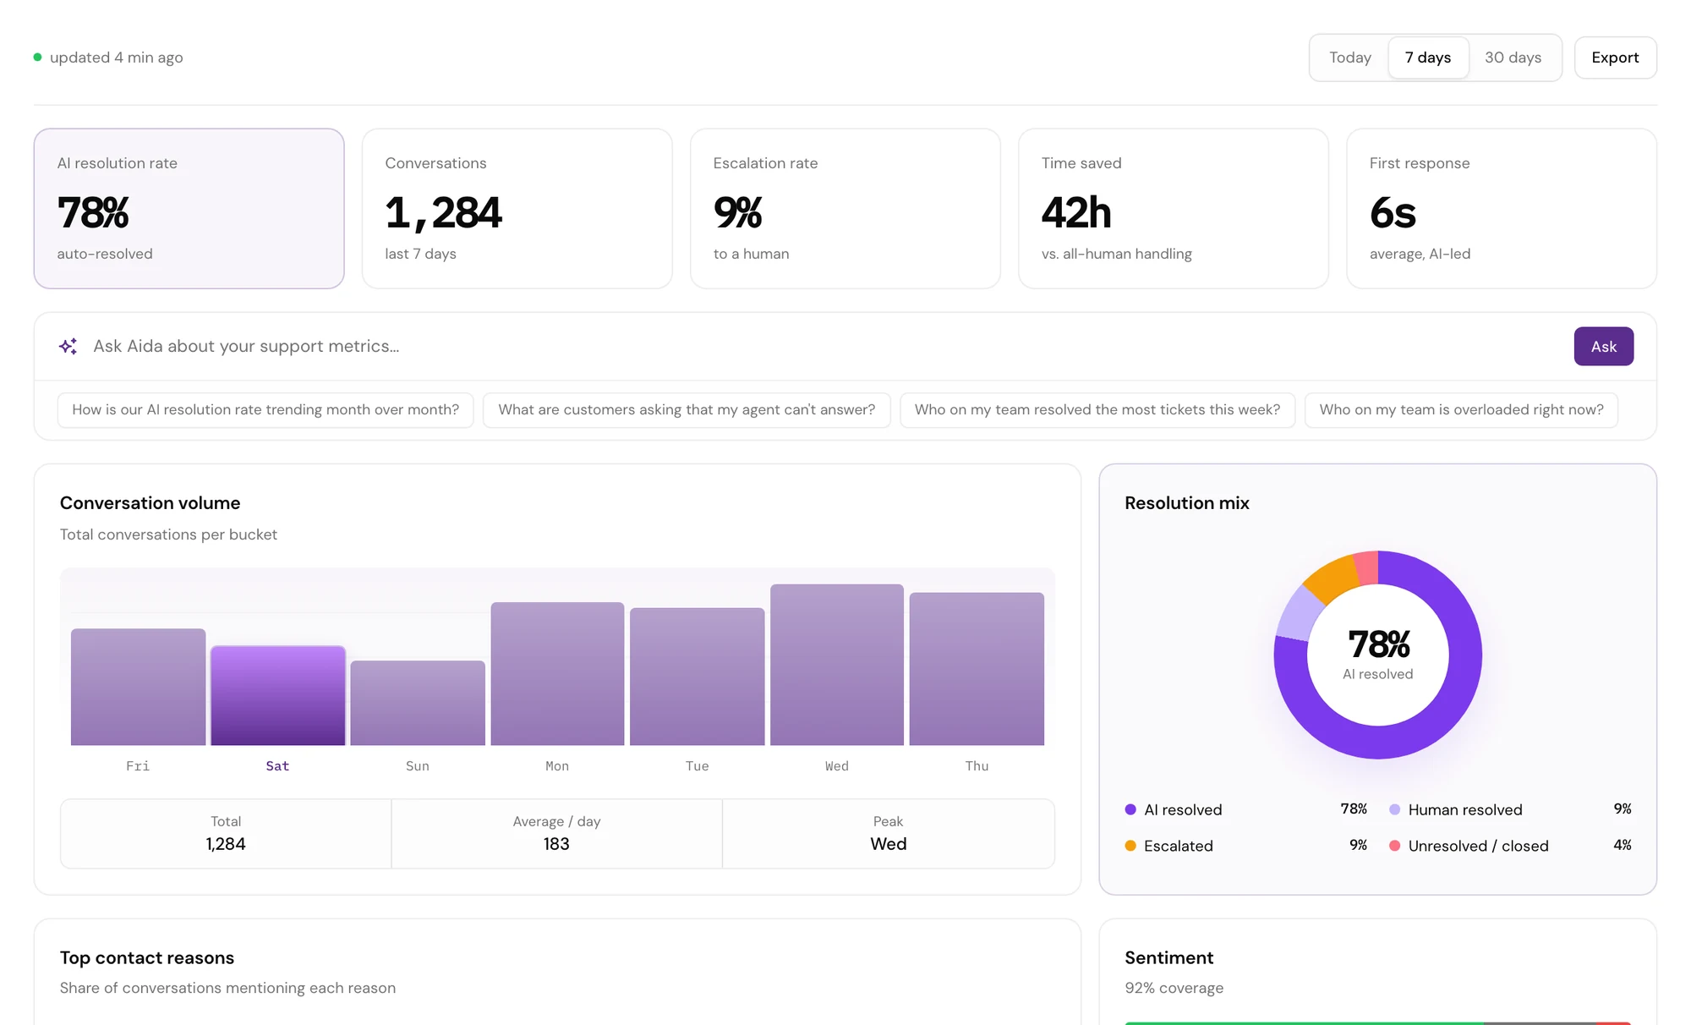Focus the Ask Aida input field
The height and width of the screenshot is (1025, 1691).
824,346
